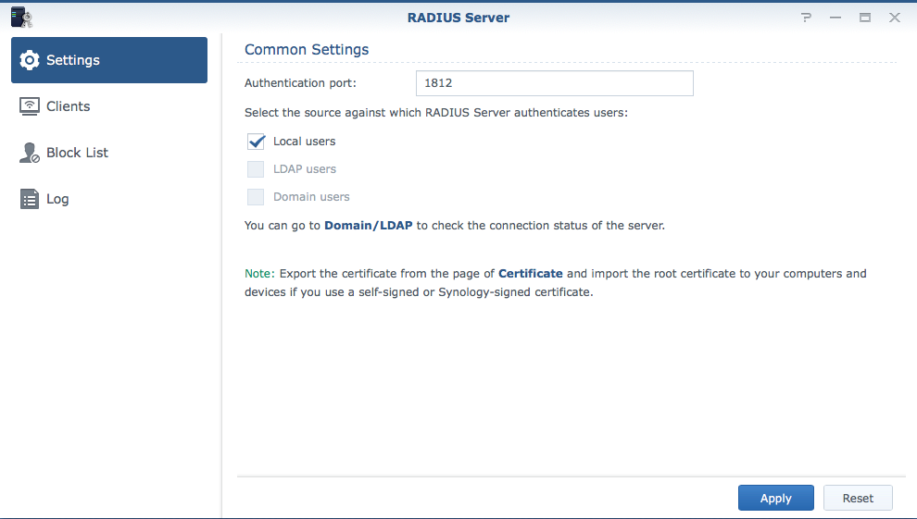Image resolution: width=917 pixels, height=519 pixels.
Task: Close the RADIUS Server window
Action: point(894,18)
